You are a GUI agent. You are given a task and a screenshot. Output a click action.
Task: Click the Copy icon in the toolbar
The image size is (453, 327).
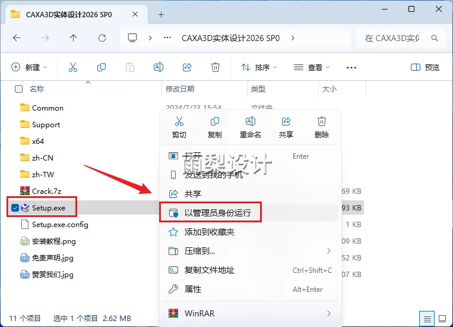pyautogui.click(x=102, y=67)
